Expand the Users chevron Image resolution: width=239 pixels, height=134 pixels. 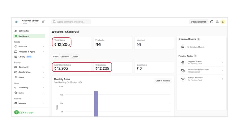43,77
